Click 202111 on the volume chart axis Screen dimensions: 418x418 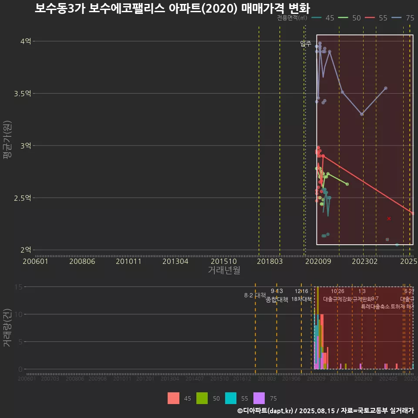pyautogui.click(x=339, y=378)
